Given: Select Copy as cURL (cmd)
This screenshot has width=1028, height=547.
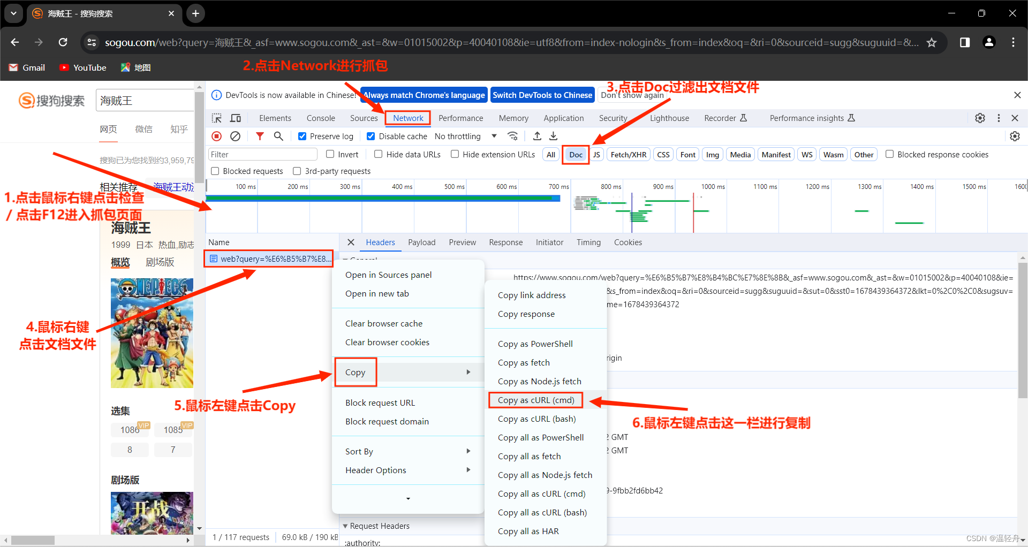Looking at the screenshot, I should point(535,400).
